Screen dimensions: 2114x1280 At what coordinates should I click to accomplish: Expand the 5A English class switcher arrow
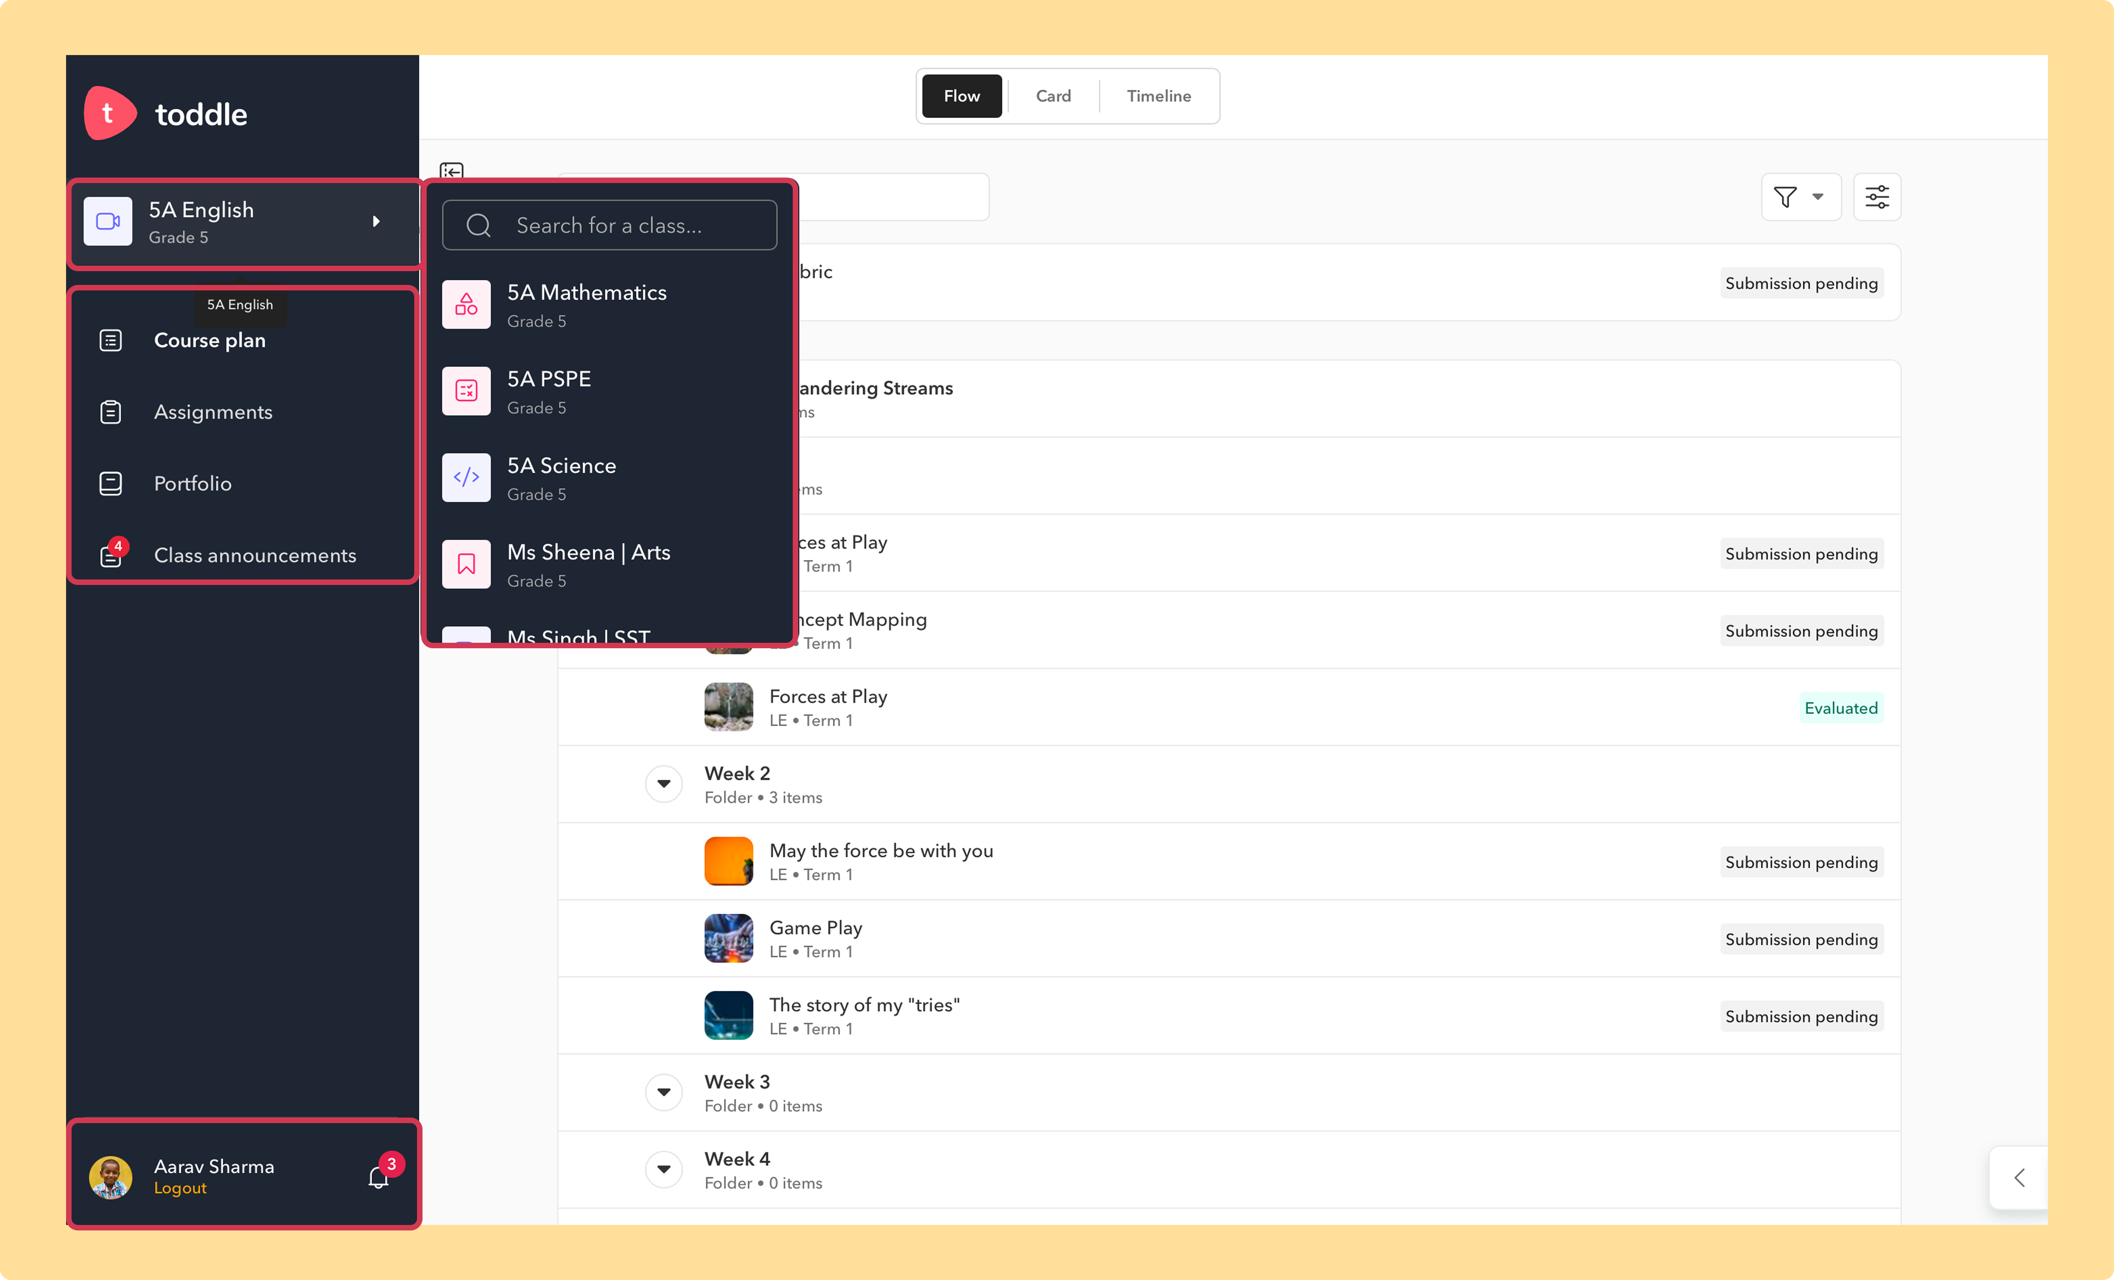coord(376,221)
